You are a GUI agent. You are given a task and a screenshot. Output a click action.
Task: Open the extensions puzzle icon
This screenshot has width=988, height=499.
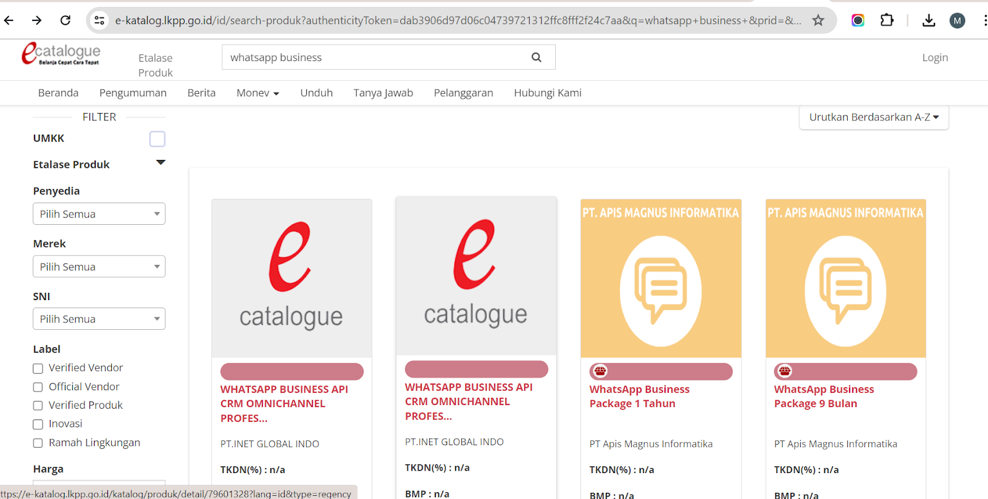pyautogui.click(x=887, y=20)
